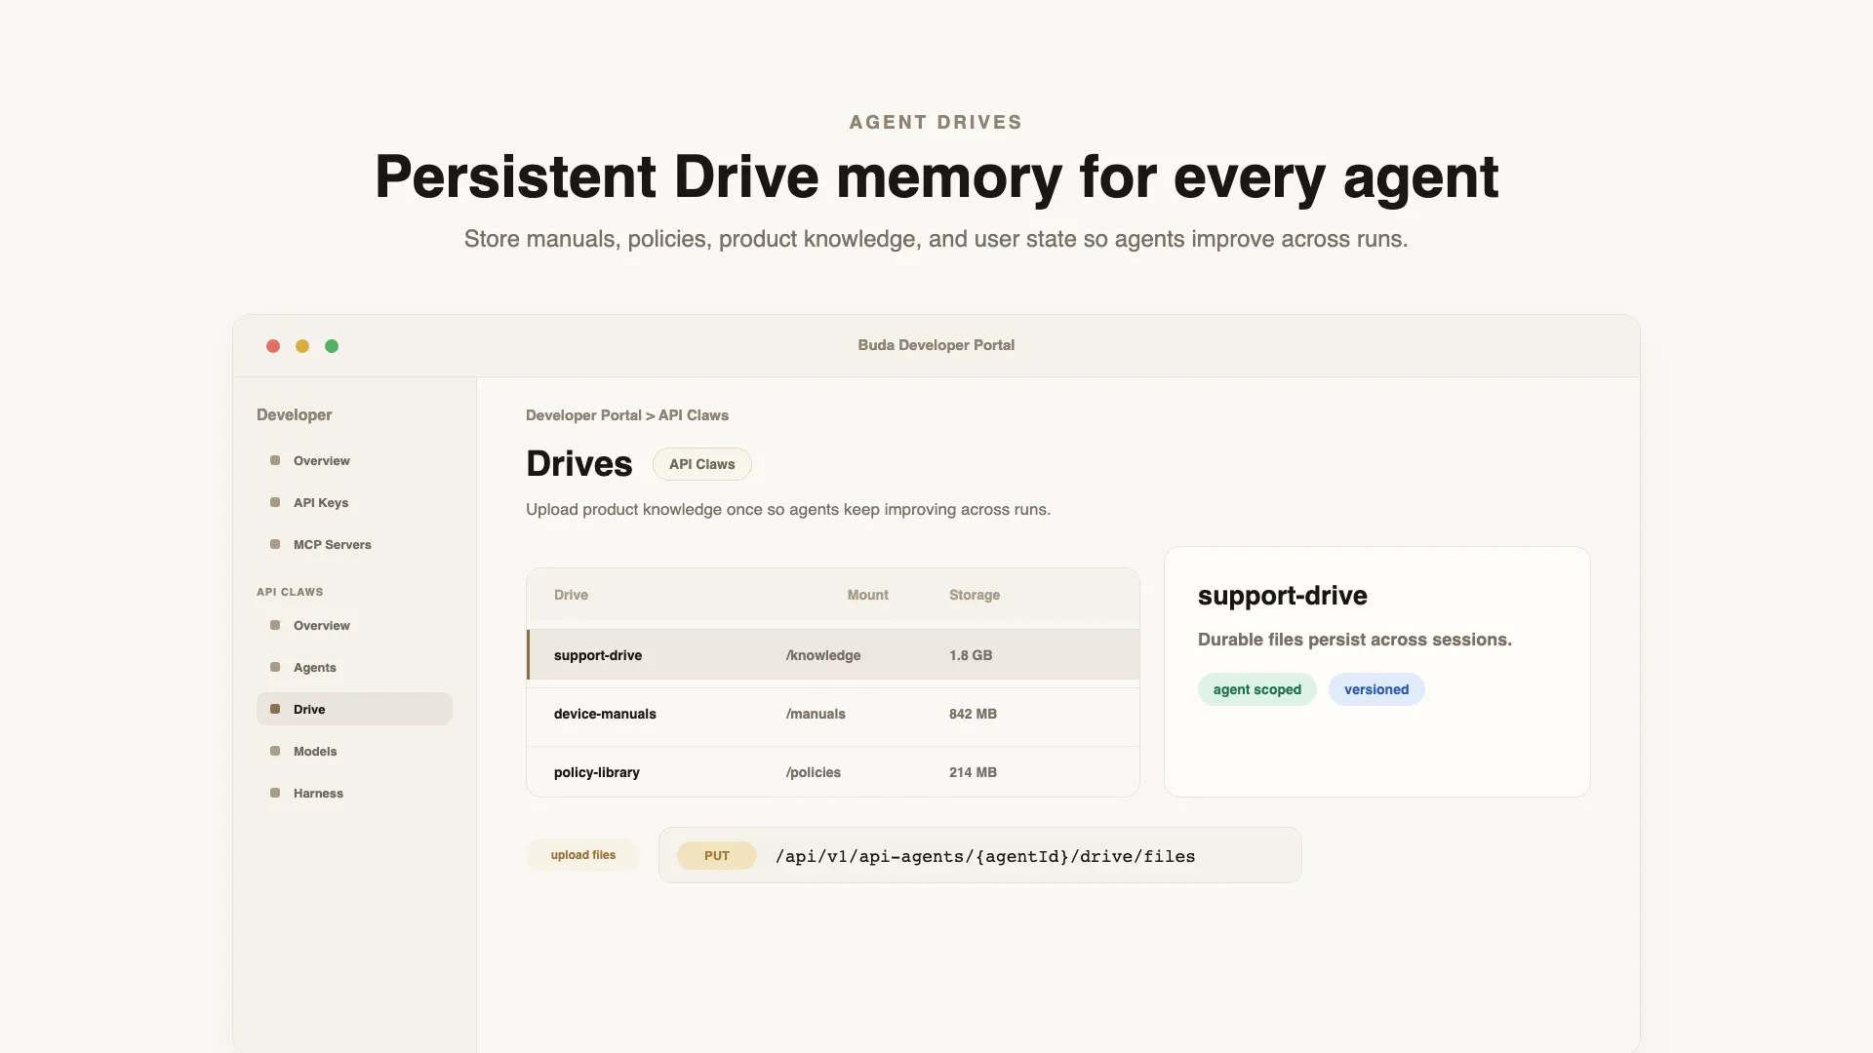Click the red close window dot
Screen dimensions: 1873x1053
[x=273, y=346]
